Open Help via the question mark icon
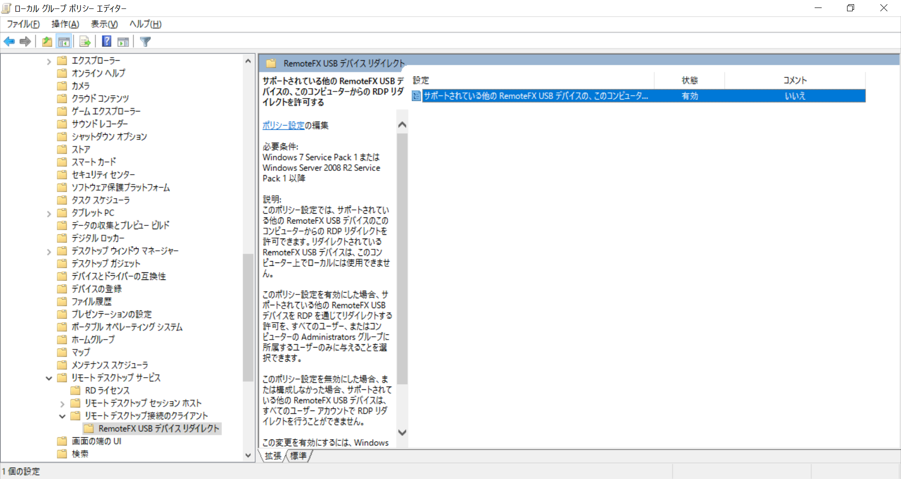 click(x=107, y=41)
